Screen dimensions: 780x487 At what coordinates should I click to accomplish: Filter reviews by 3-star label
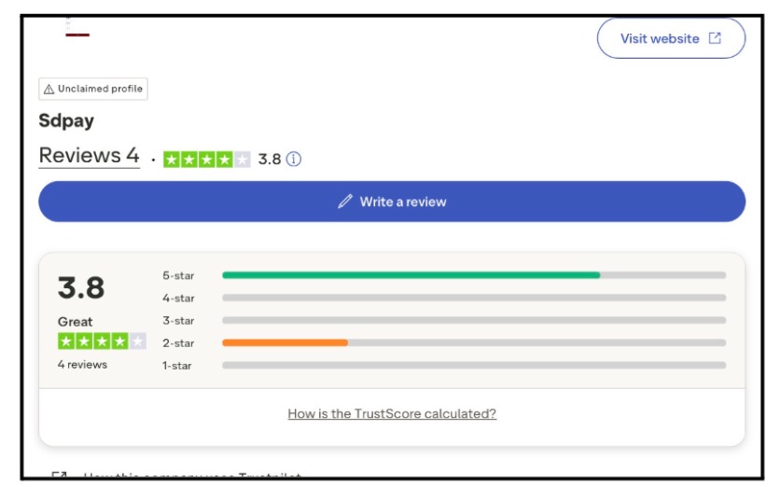tap(178, 320)
